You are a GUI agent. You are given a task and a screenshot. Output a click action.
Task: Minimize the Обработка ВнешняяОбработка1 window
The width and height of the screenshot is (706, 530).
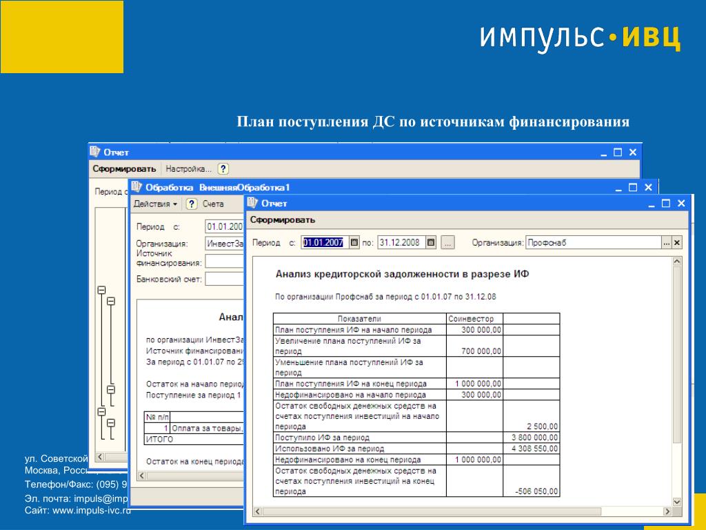point(618,188)
